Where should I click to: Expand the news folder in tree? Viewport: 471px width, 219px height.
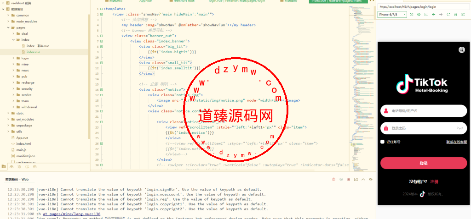tap(13, 70)
